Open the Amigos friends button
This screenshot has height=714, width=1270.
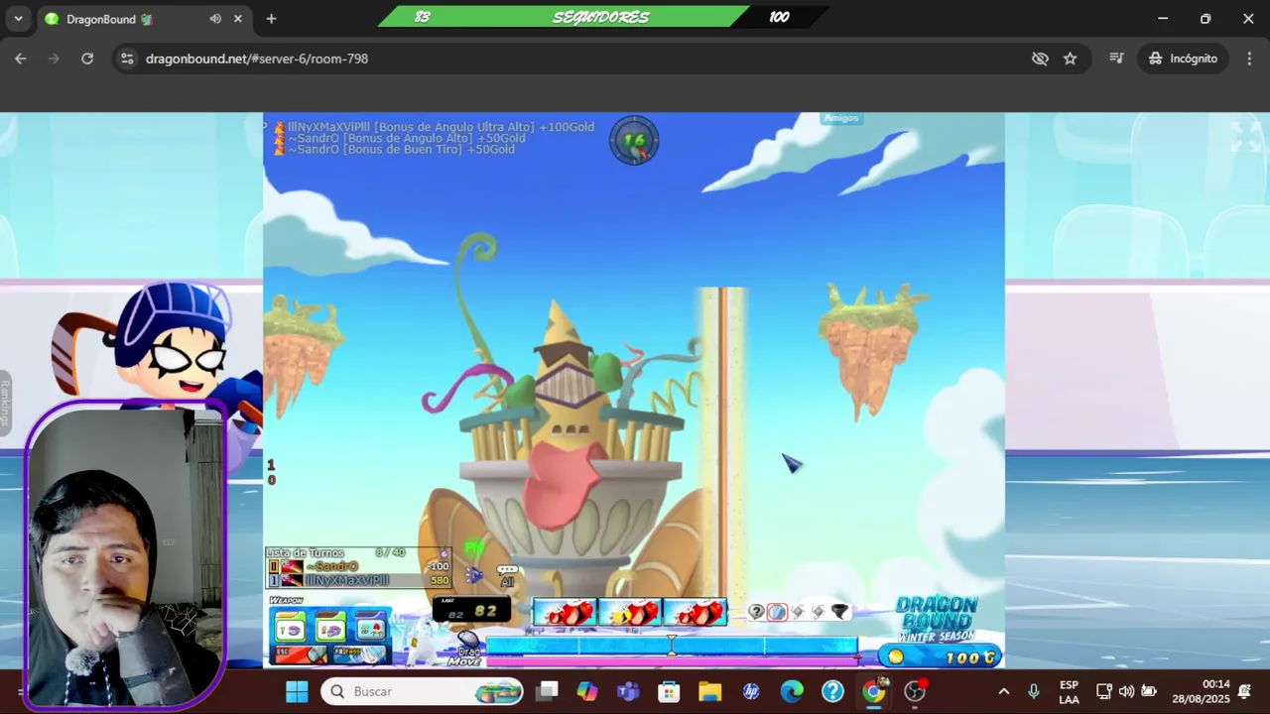(840, 118)
